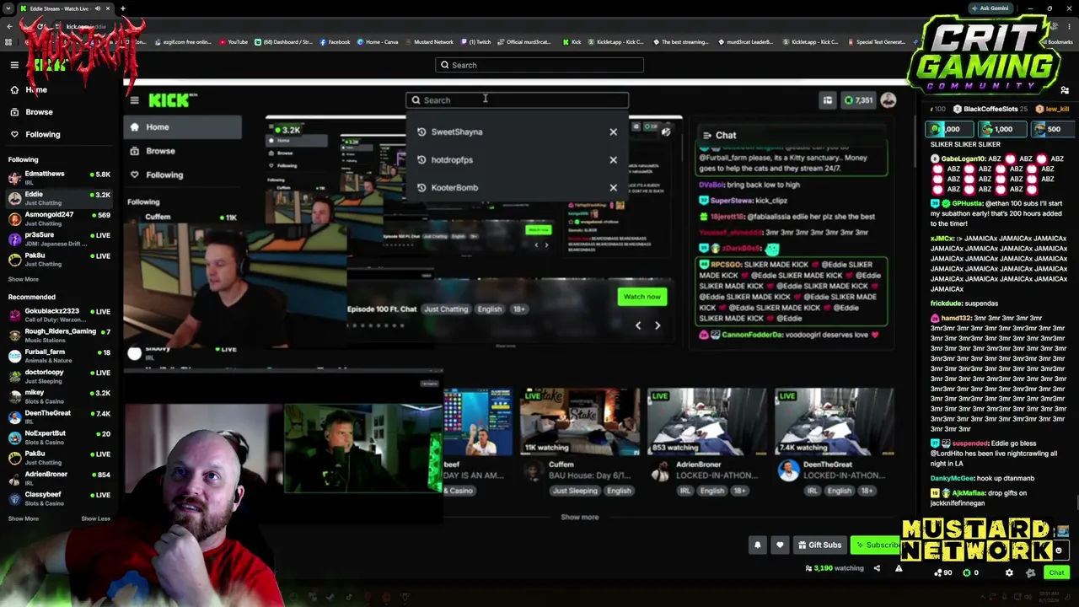
Task: Click the Edmatthews avatar in Following list
Action: click(x=14, y=178)
